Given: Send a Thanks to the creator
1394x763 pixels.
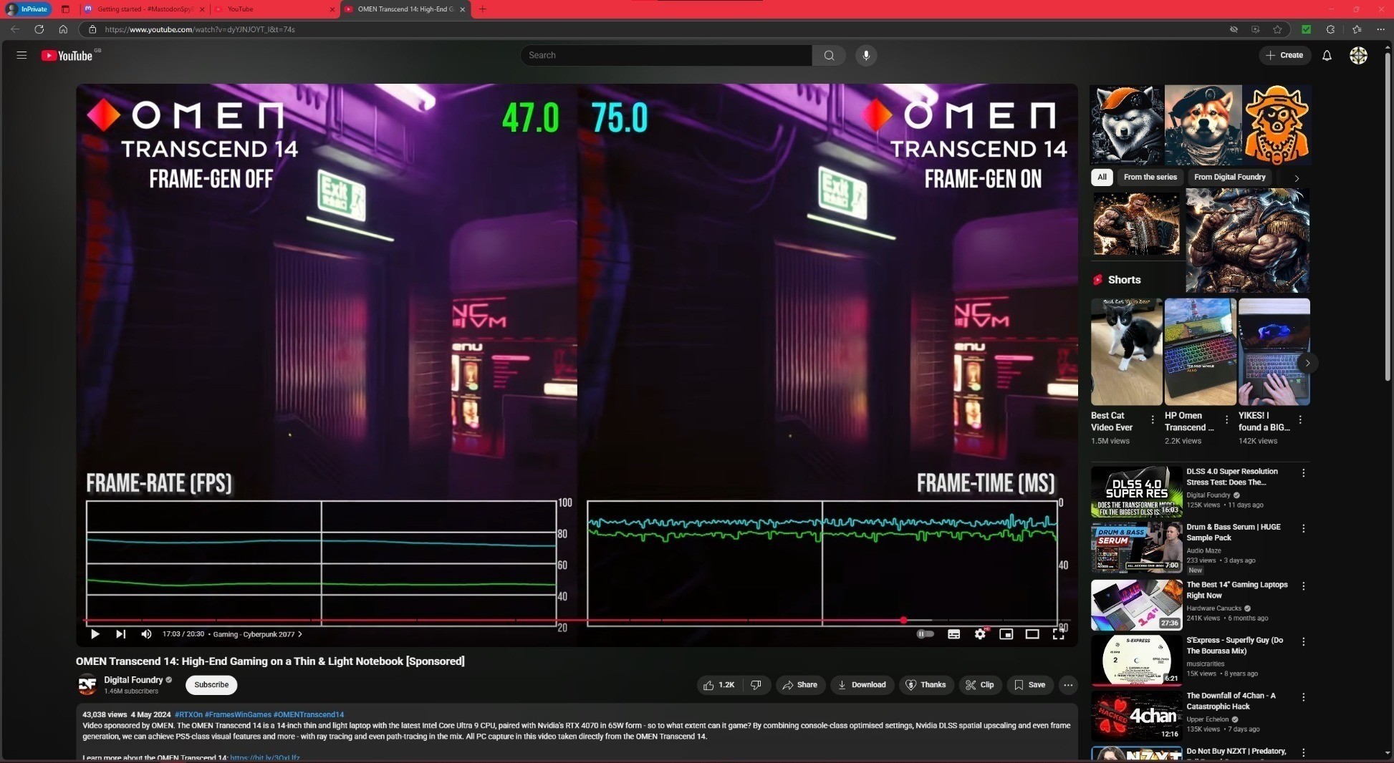Looking at the screenshot, I should (926, 685).
